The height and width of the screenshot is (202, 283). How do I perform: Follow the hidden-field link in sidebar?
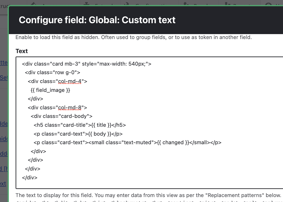tap(3, 139)
